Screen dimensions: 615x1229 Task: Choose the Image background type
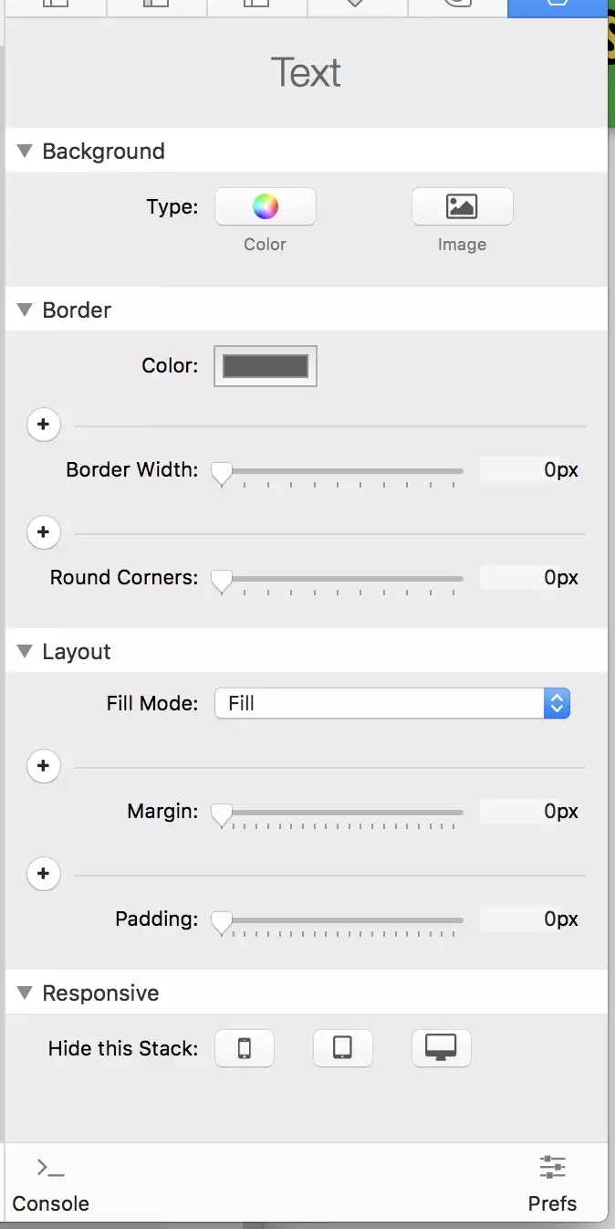click(462, 206)
